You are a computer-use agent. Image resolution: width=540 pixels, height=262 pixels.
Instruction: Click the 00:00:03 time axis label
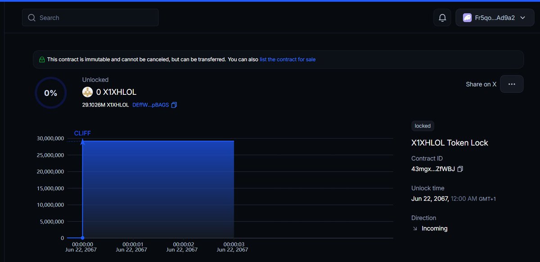[x=234, y=244]
